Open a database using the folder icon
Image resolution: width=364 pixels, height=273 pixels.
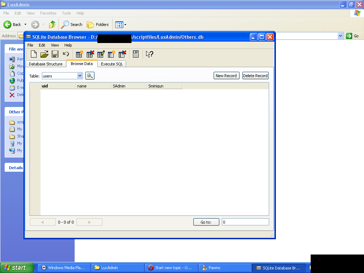click(x=44, y=54)
